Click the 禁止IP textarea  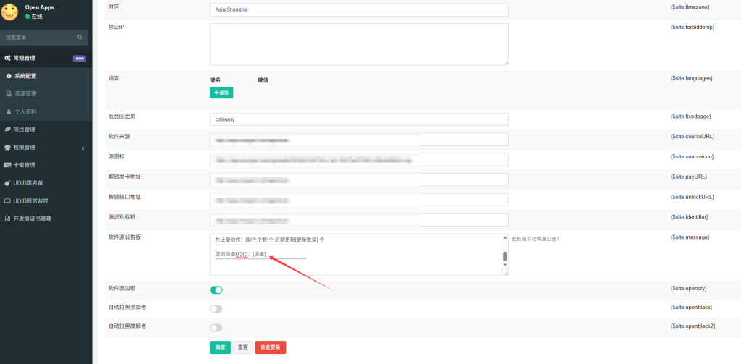[359, 44]
